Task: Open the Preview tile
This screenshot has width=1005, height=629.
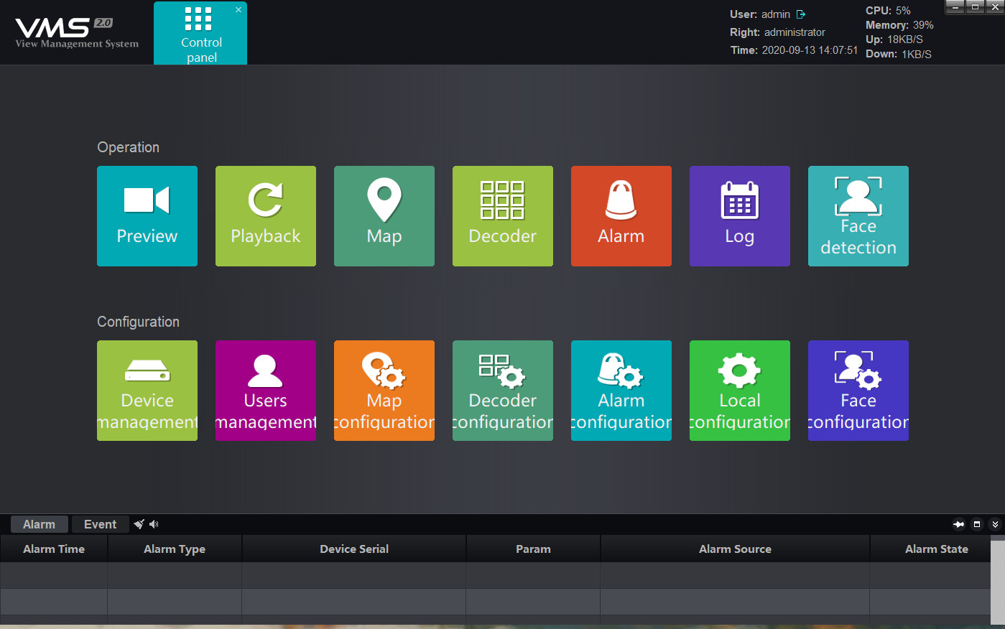Action: (x=147, y=216)
